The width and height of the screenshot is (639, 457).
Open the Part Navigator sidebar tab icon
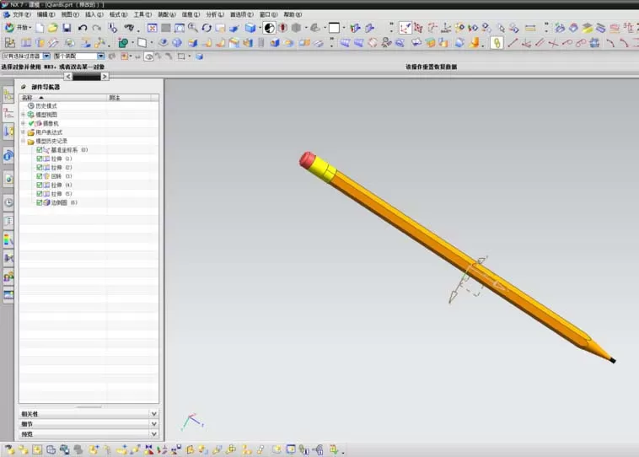pyautogui.click(x=8, y=113)
